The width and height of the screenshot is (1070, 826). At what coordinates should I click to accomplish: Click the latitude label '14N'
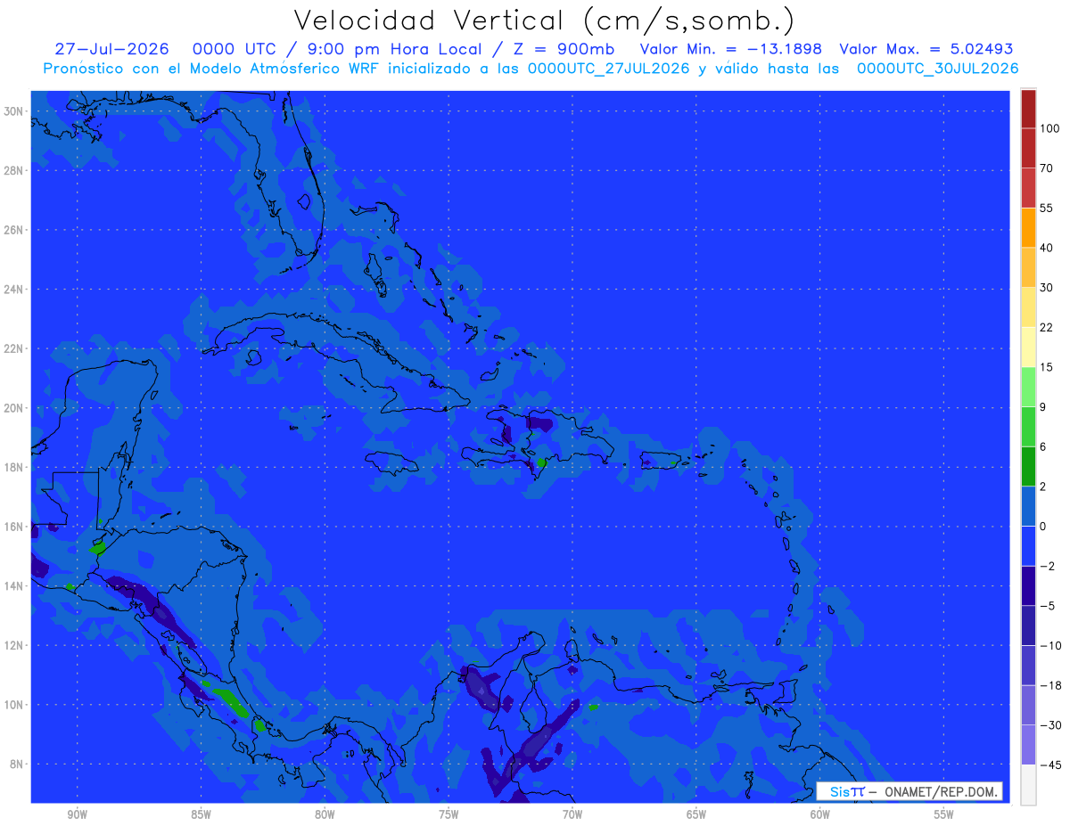click(x=15, y=586)
